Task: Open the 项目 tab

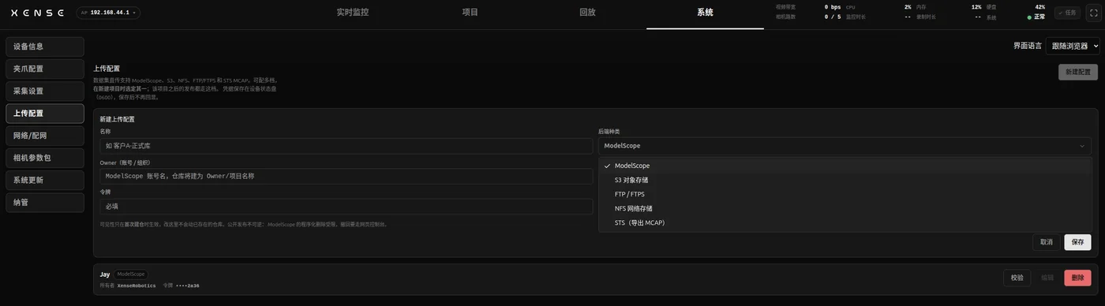Action: click(470, 13)
